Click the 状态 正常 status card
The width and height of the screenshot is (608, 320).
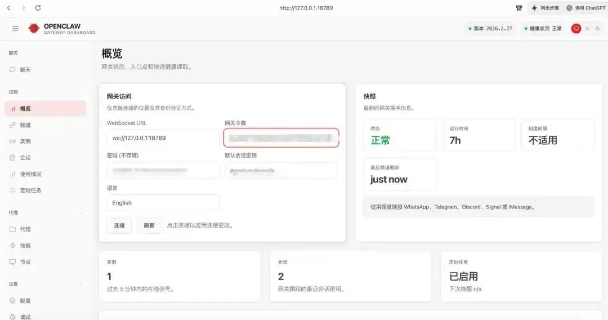[400, 135]
